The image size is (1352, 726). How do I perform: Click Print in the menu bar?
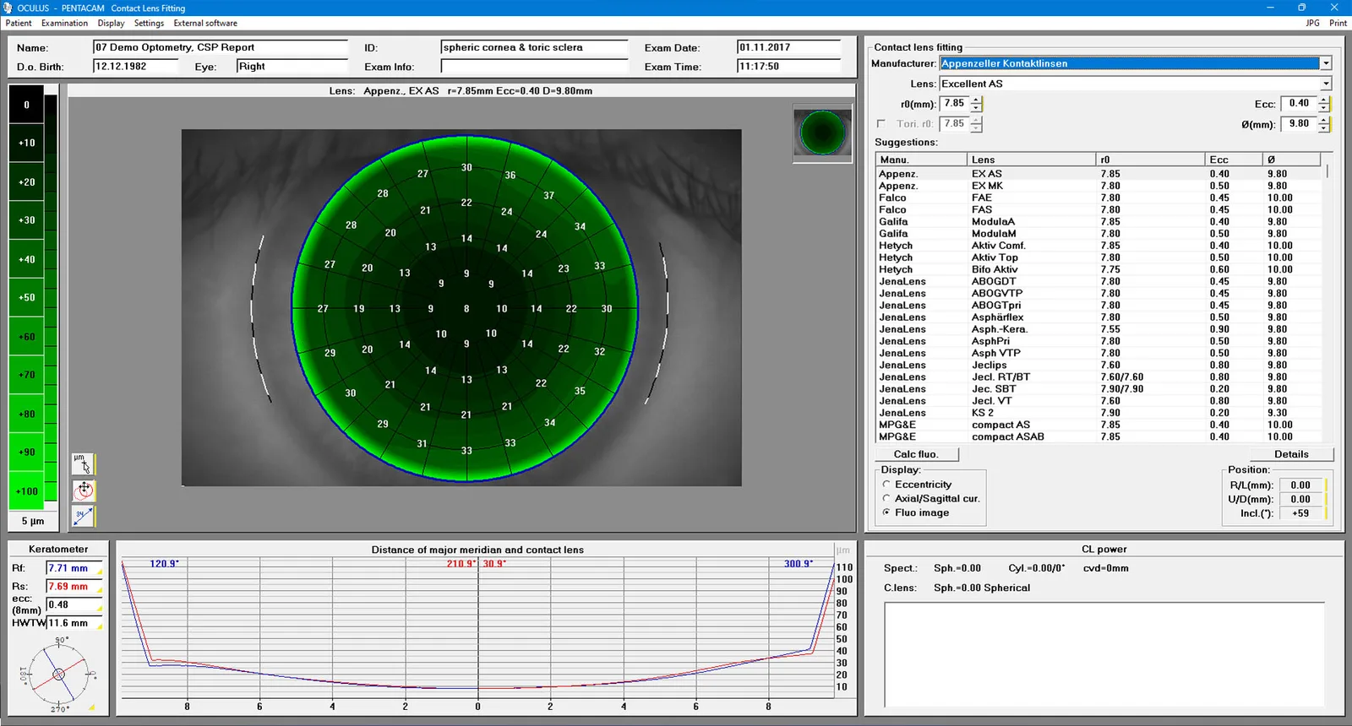[1338, 23]
